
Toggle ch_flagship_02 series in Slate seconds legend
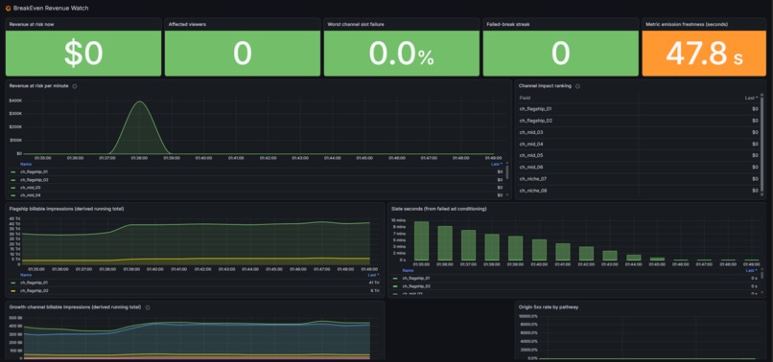coord(416,285)
